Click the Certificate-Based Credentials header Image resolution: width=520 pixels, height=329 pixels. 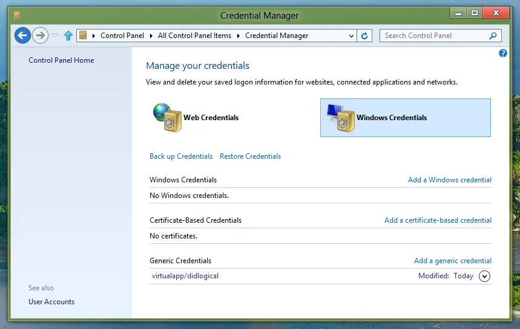tap(196, 220)
